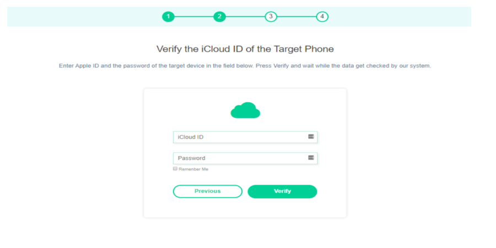Click the autofill icon in Password field

tap(311, 158)
